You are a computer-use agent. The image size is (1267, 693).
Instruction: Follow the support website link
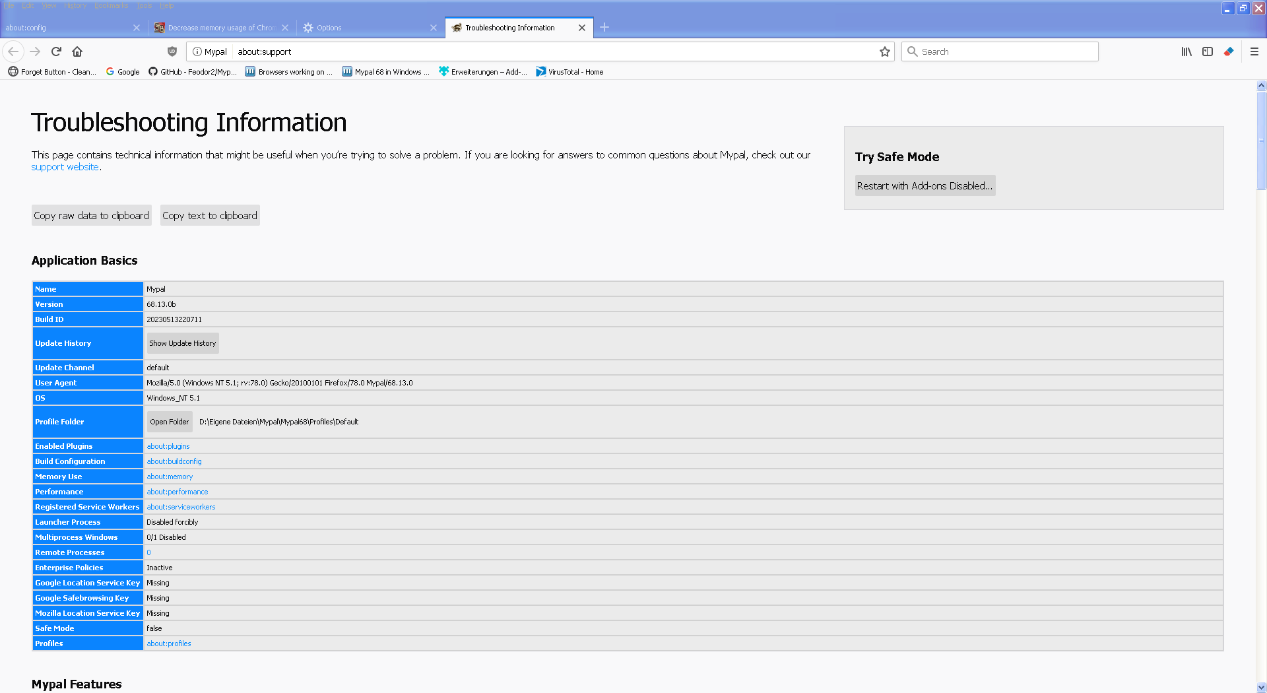65,167
